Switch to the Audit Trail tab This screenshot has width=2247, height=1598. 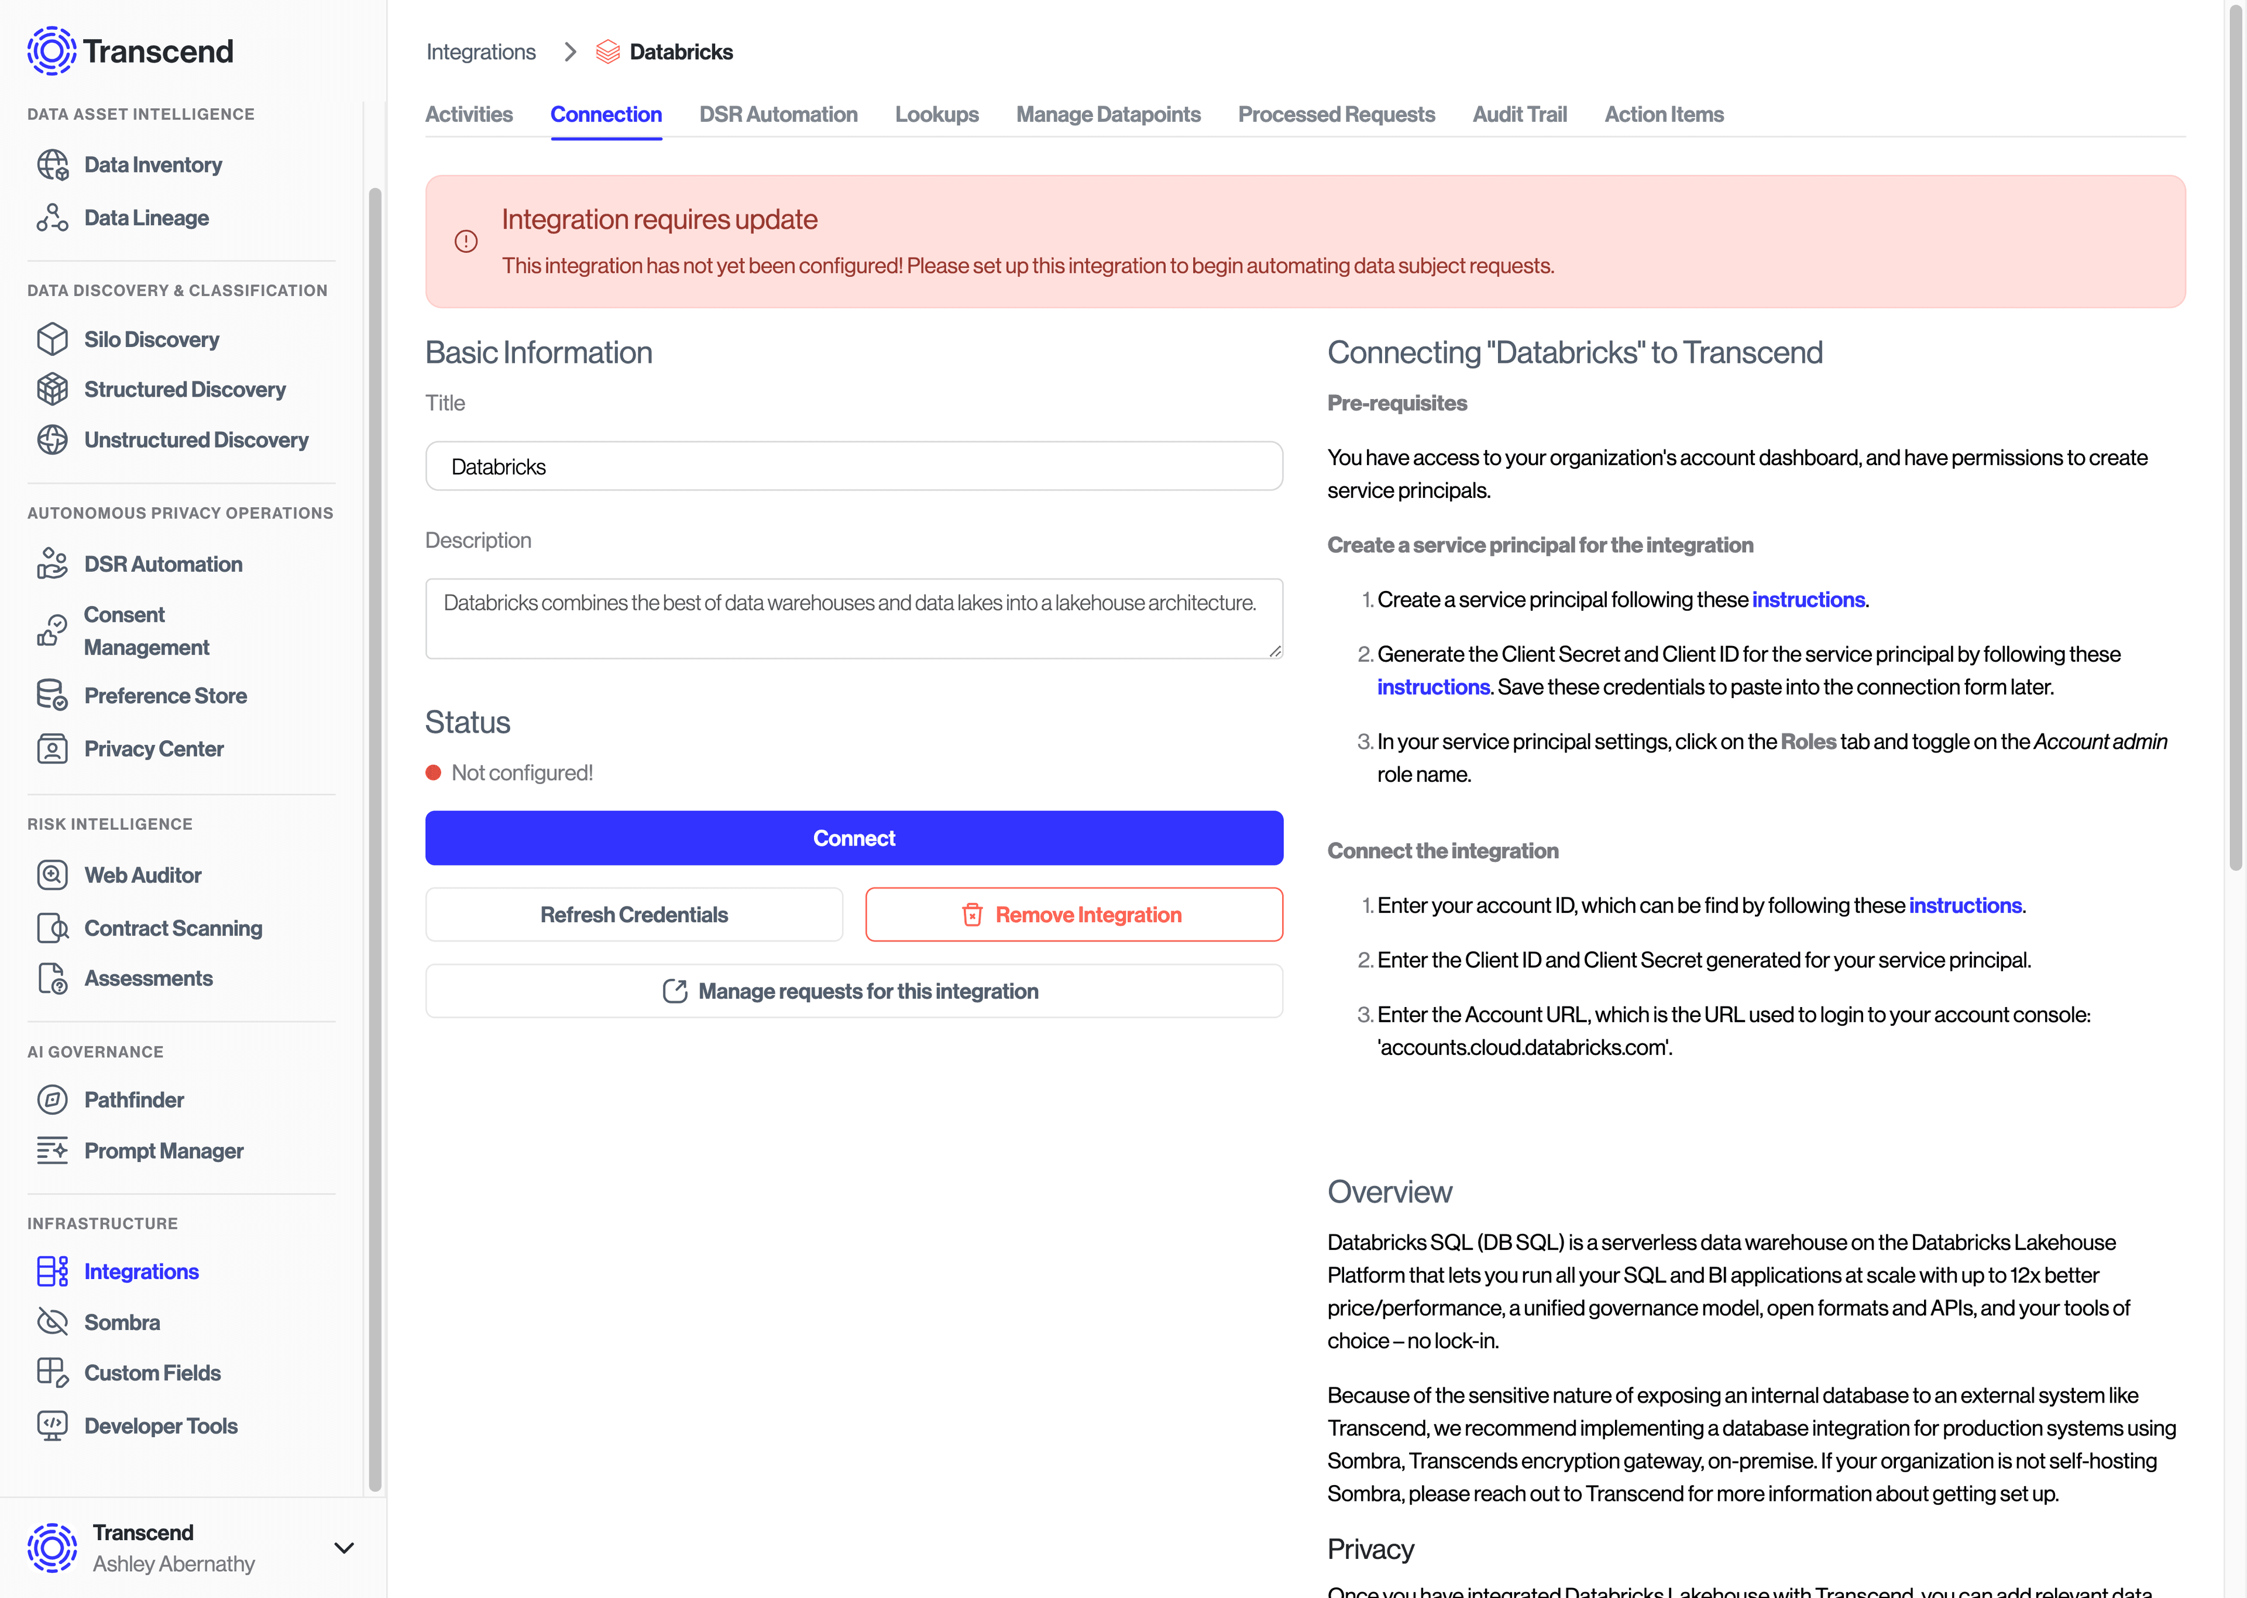(x=1518, y=114)
